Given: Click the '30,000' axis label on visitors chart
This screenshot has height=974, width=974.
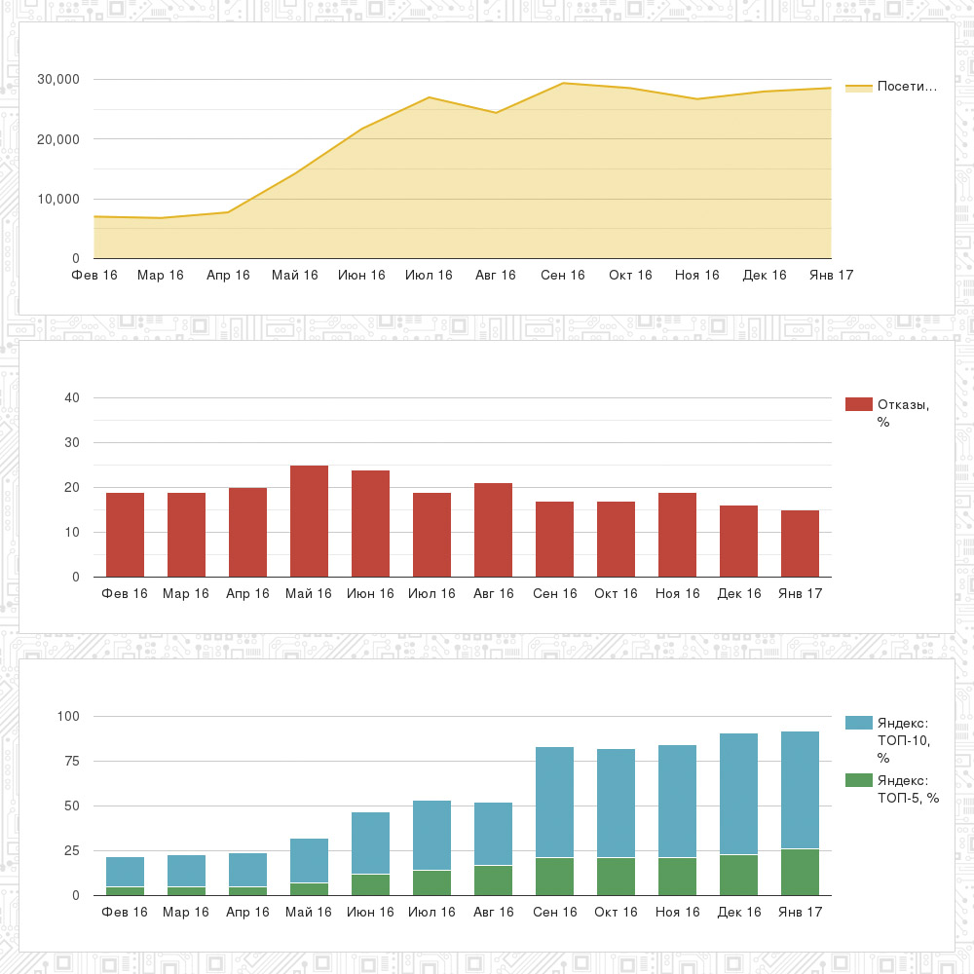Looking at the screenshot, I should click(58, 80).
